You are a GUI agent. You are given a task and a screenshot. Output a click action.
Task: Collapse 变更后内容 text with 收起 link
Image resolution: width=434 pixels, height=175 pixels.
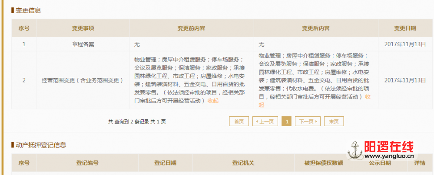(x=368, y=97)
